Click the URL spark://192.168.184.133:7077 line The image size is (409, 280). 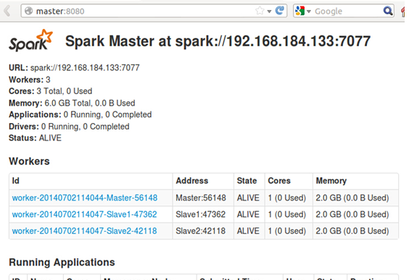pos(75,68)
